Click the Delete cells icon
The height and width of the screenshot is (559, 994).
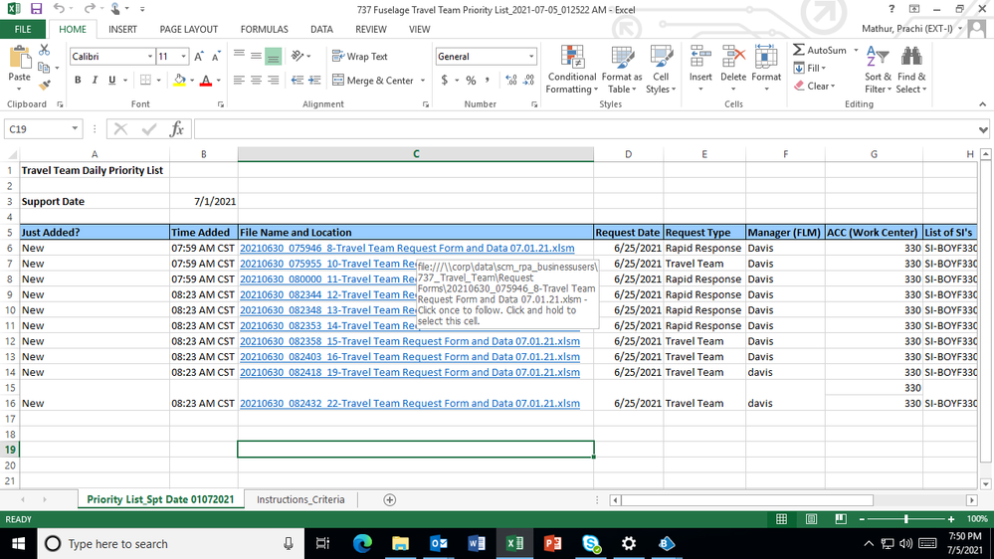[733, 59]
